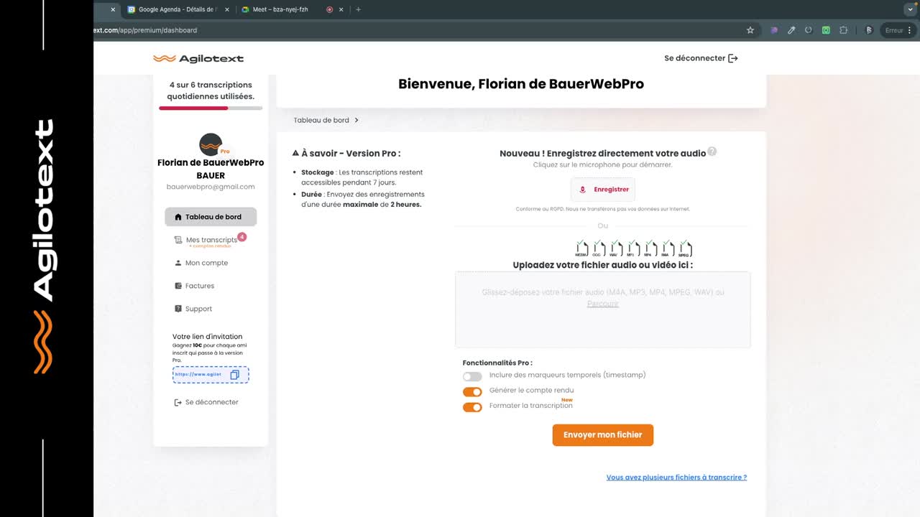Open the Vous avez plusieurs fichiers à transcrire link
Viewport: 920px width, 517px height.
(x=676, y=477)
